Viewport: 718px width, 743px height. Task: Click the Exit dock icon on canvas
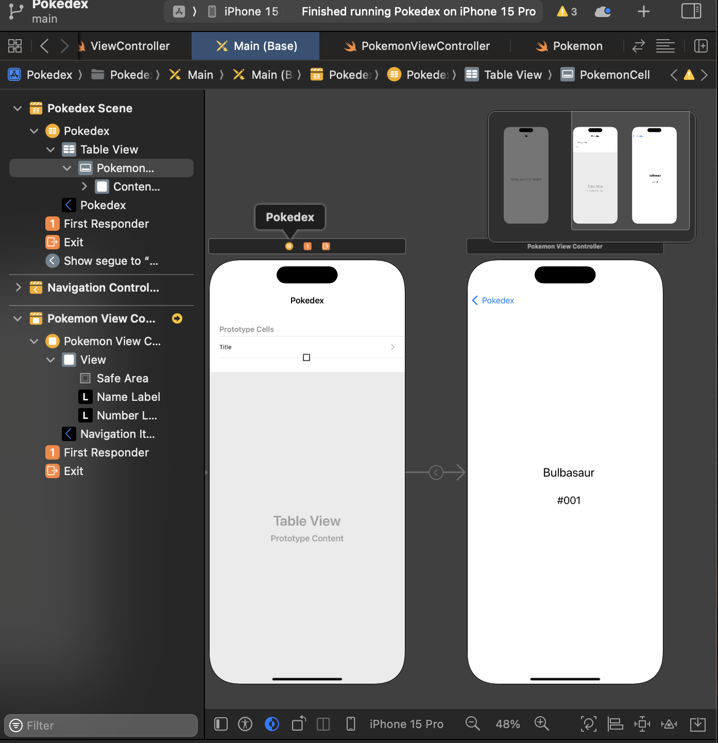(326, 246)
